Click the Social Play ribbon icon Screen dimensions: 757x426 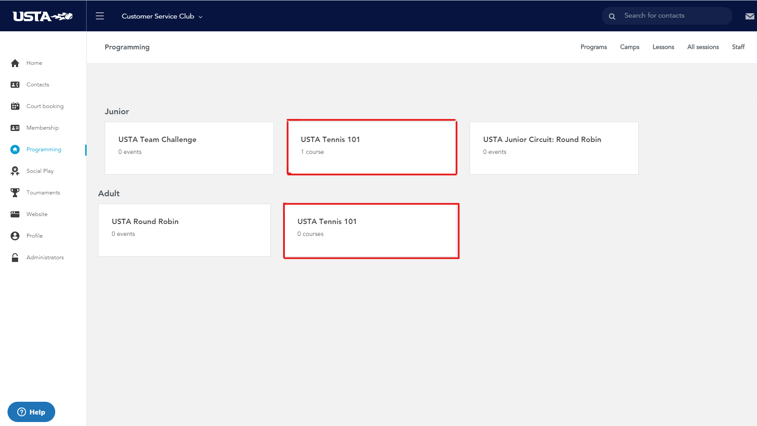(x=15, y=171)
